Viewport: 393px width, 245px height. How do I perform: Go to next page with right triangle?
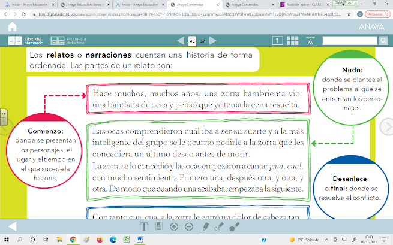click(213, 41)
